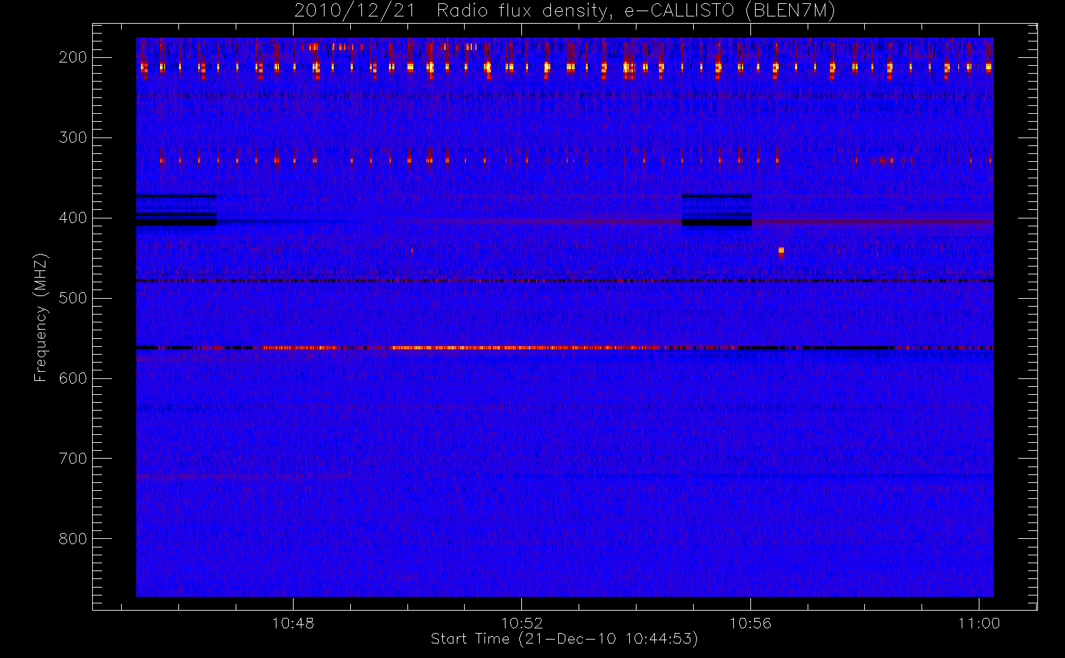Click the 10:48 time tick label
1065x658 pixels.
point(293,623)
